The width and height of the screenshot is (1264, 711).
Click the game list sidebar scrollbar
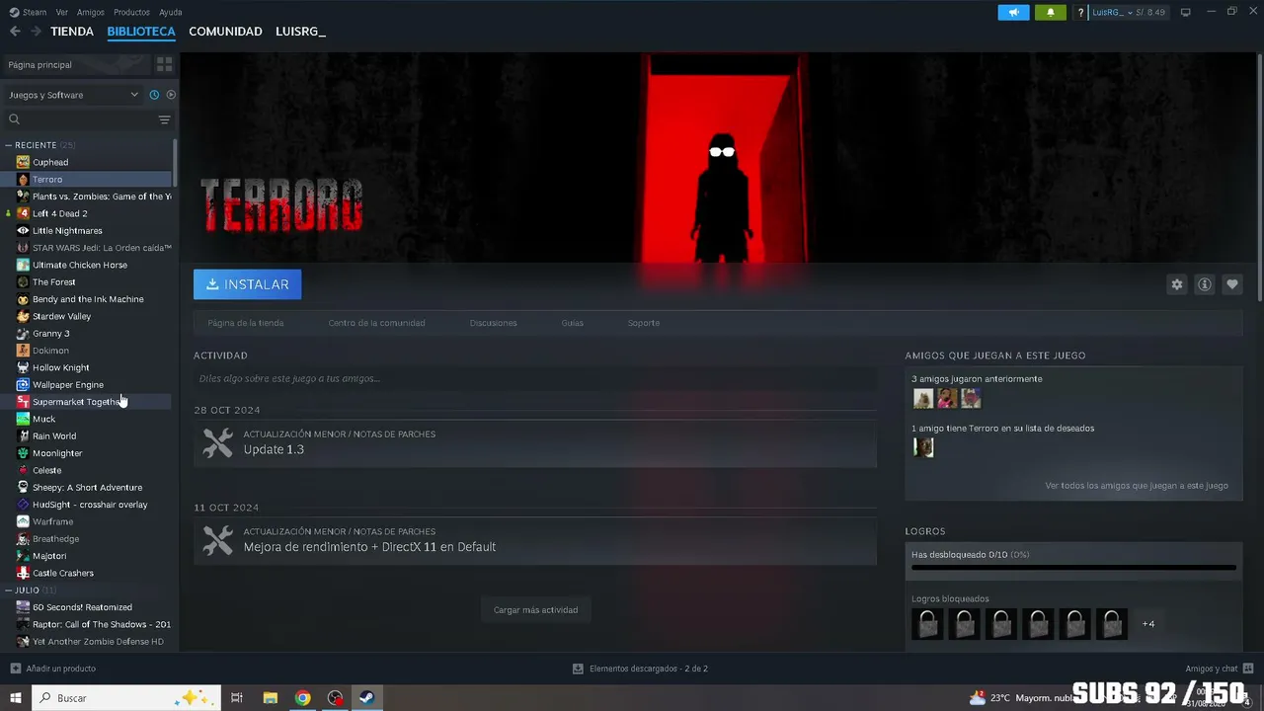[176, 163]
